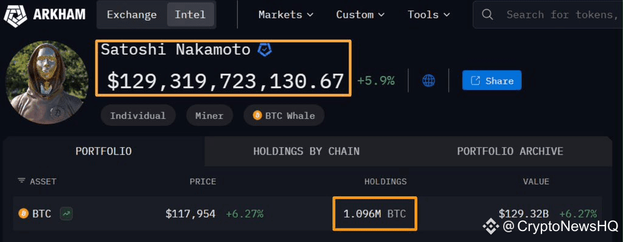Expand the Custom dropdown menu
The image size is (623, 242).
click(360, 15)
